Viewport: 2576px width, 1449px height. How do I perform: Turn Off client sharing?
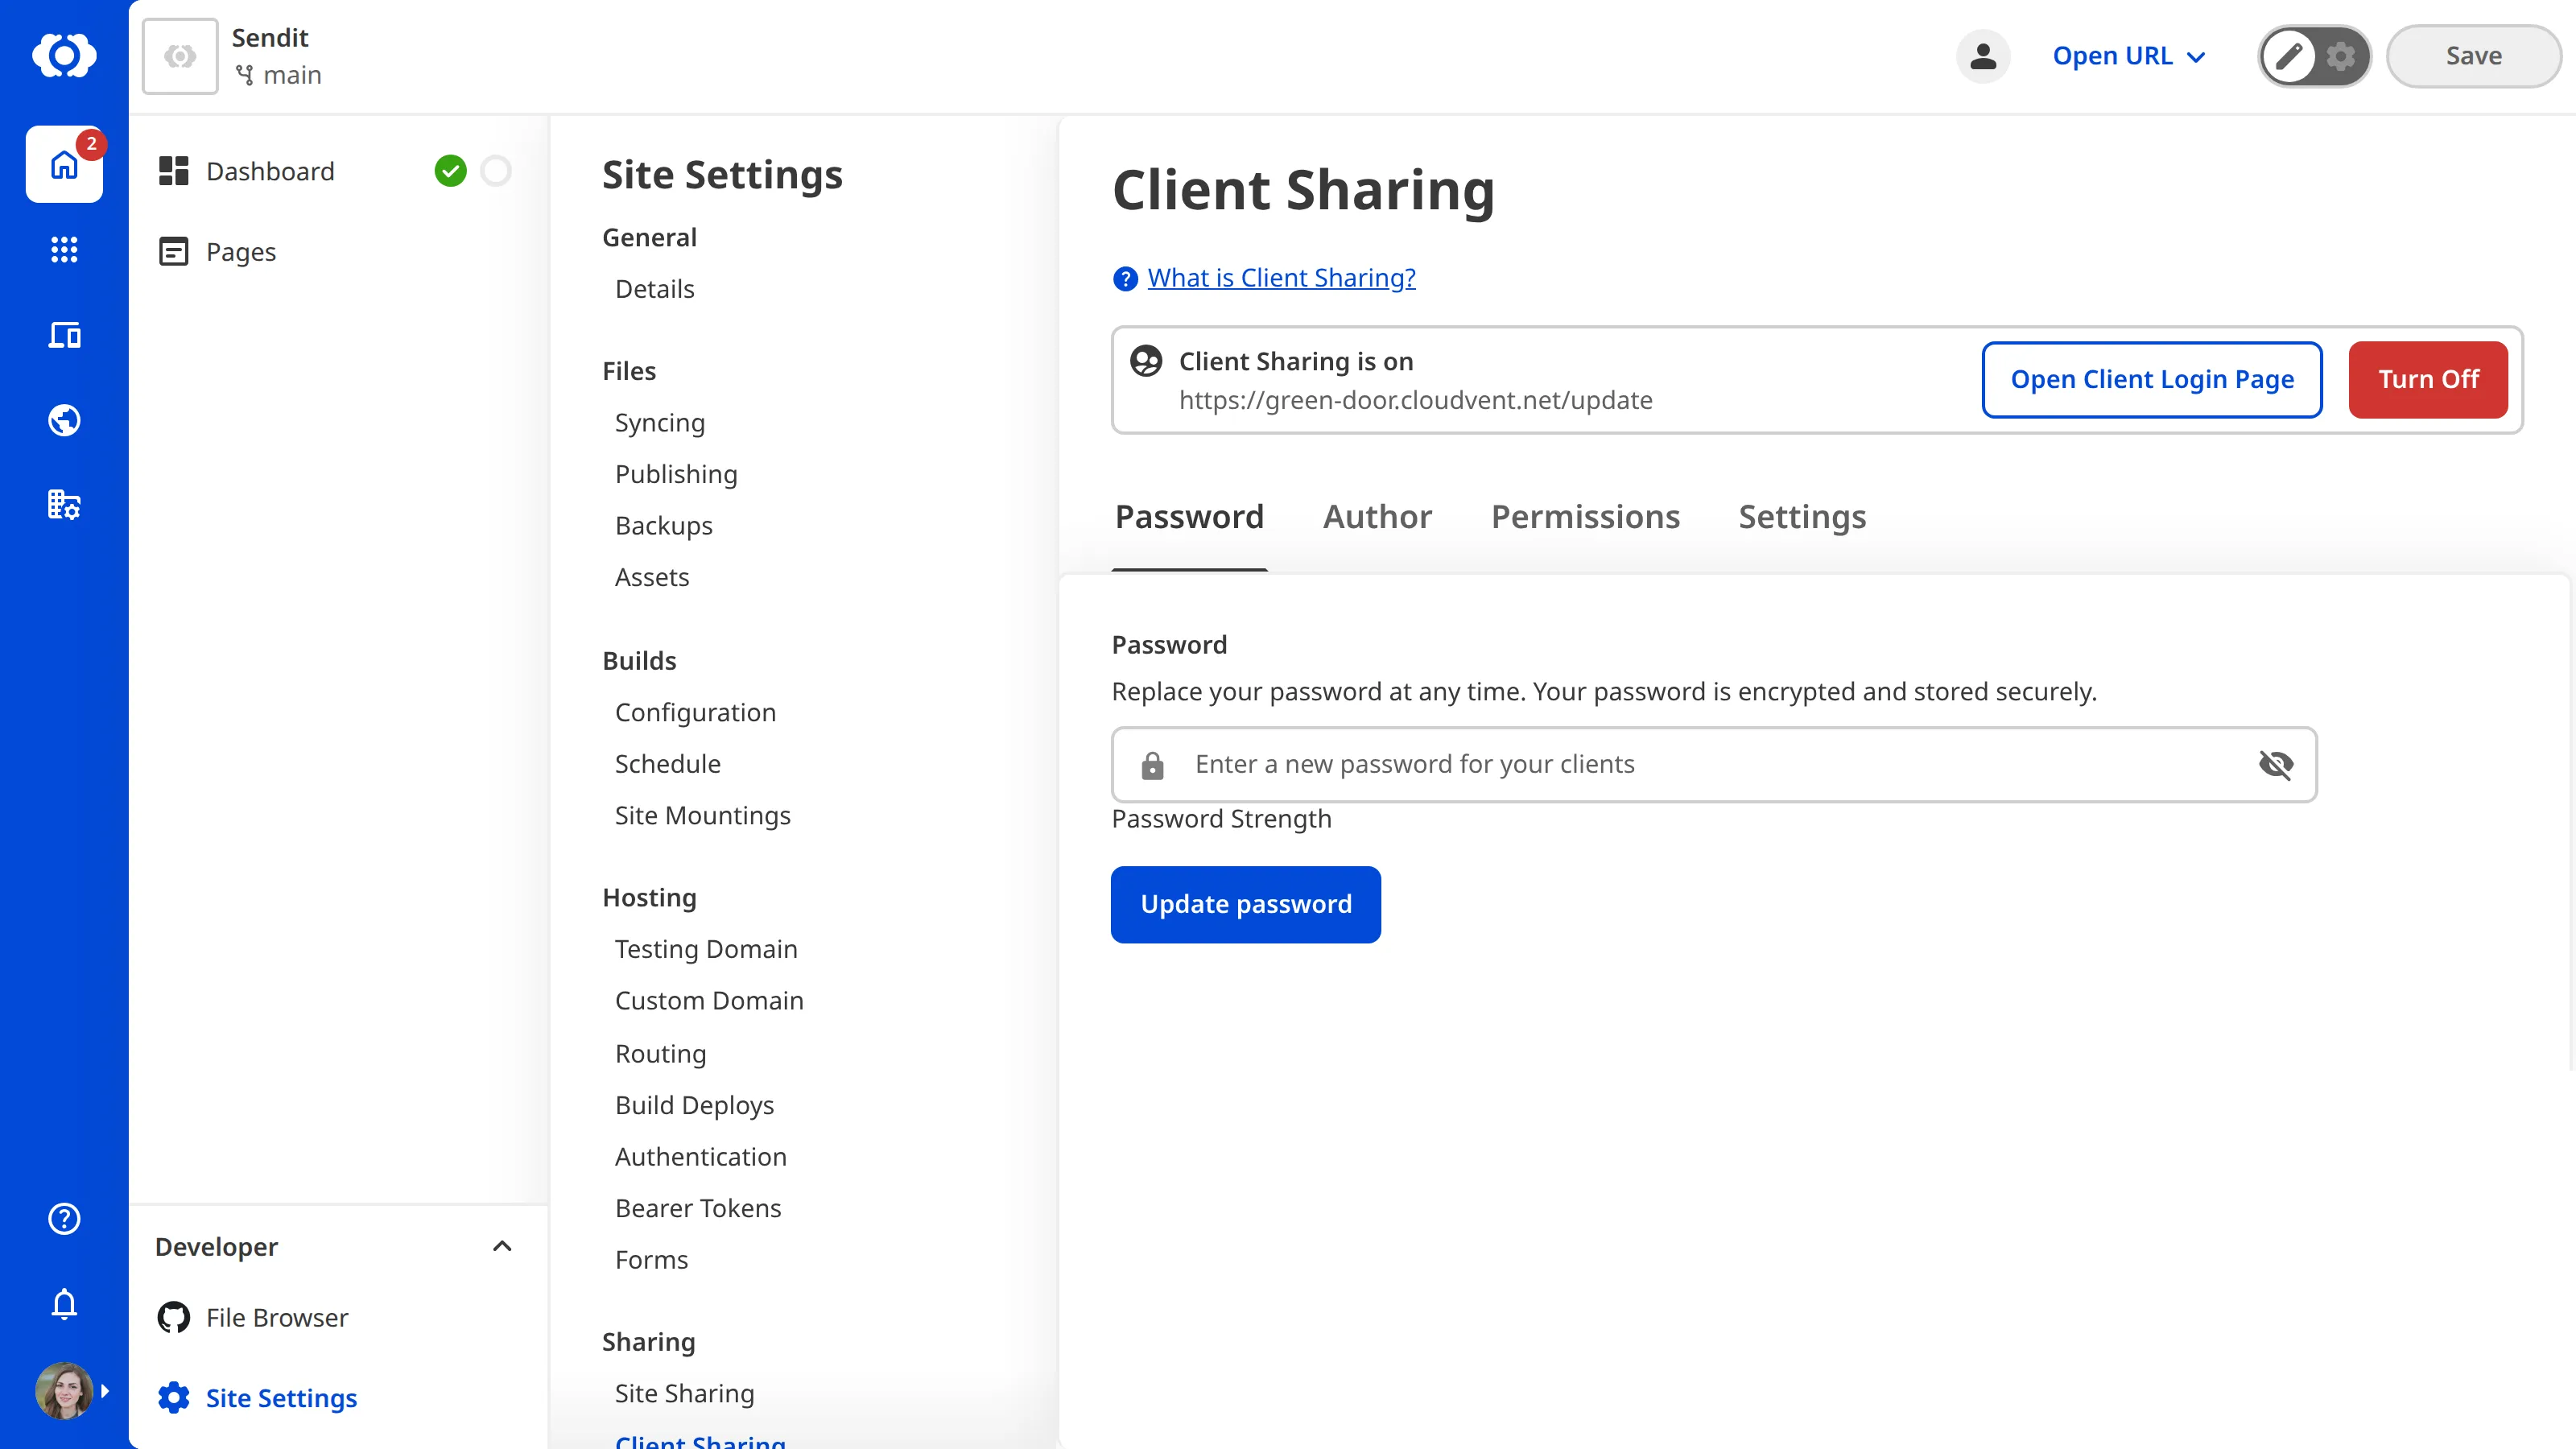pyautogui.click(x=2428, y=380)
